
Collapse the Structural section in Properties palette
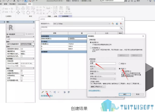tap(34, 46)
